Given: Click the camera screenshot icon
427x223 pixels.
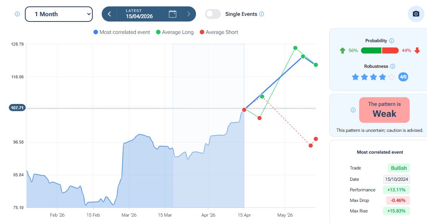Looking at the screenshot, I should pyautogui.click(x=416, y=14).
